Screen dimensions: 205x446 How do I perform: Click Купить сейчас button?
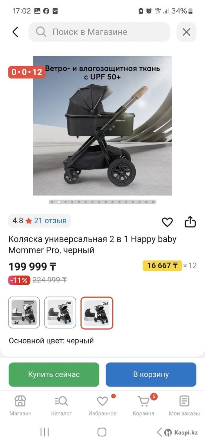(54, 375)
